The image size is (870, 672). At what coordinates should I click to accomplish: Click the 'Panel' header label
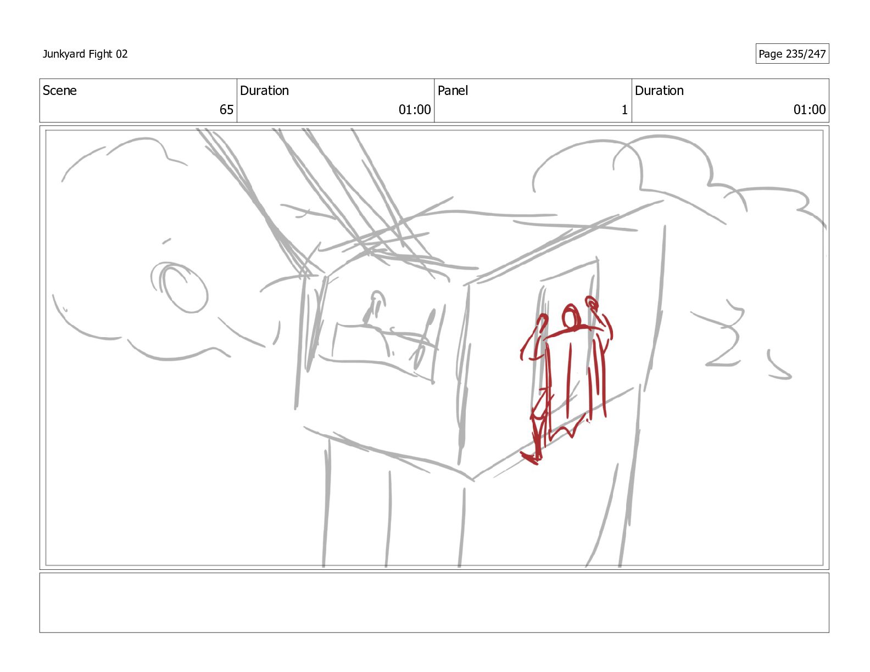pos(453,91)
